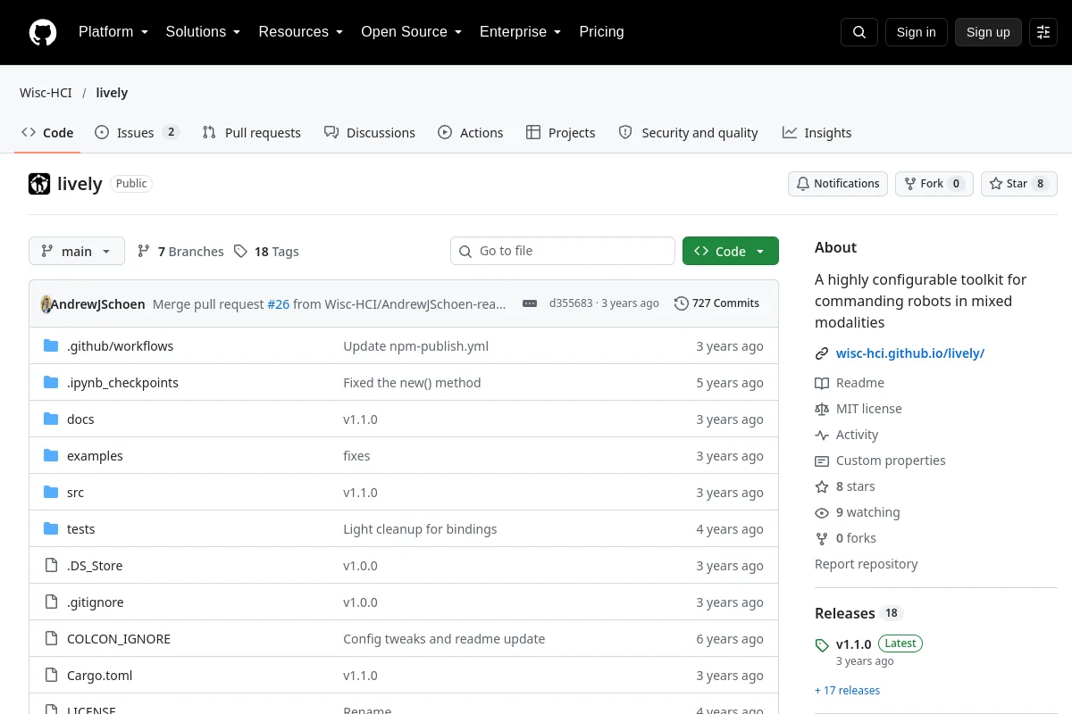Switch to the Issues tab
The width and height of the screenshot is (1072, 714).
pos(138,133)
